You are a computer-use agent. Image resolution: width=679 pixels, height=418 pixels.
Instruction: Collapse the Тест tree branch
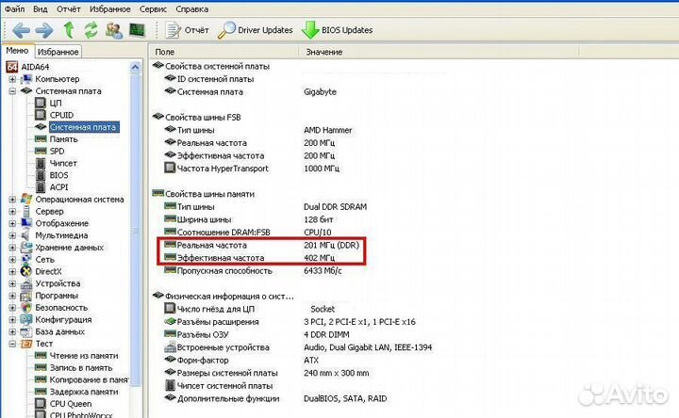click(x=12, y=344)
